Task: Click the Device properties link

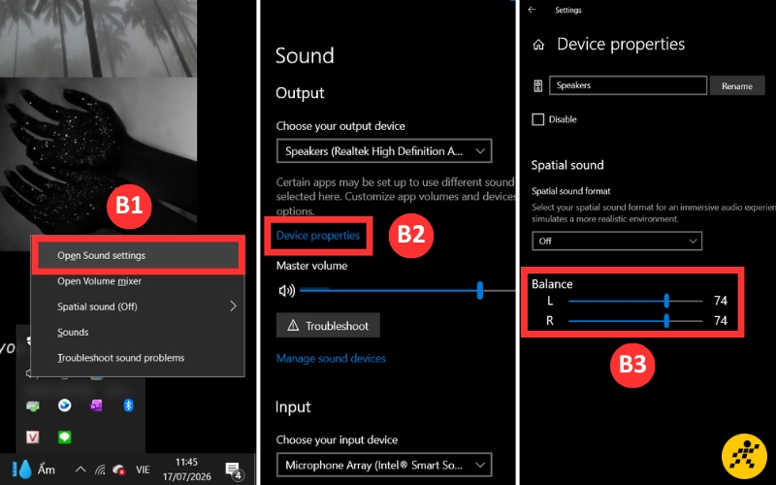Action: click(318, 236)
